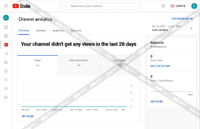Image resolution: width=200 pixels, height=129 pixels.
Task: Click the CREATE button
Action: (178, 6)
